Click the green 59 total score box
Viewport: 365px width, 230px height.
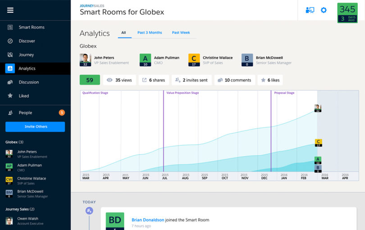click(90, 80)
